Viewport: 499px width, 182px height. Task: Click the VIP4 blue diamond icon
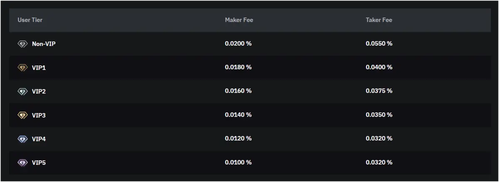click(x=22, y=139)
